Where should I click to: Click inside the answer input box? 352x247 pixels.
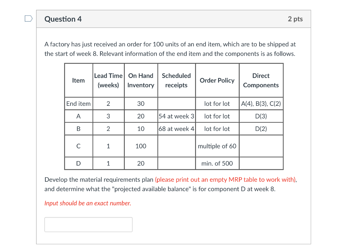88,224
